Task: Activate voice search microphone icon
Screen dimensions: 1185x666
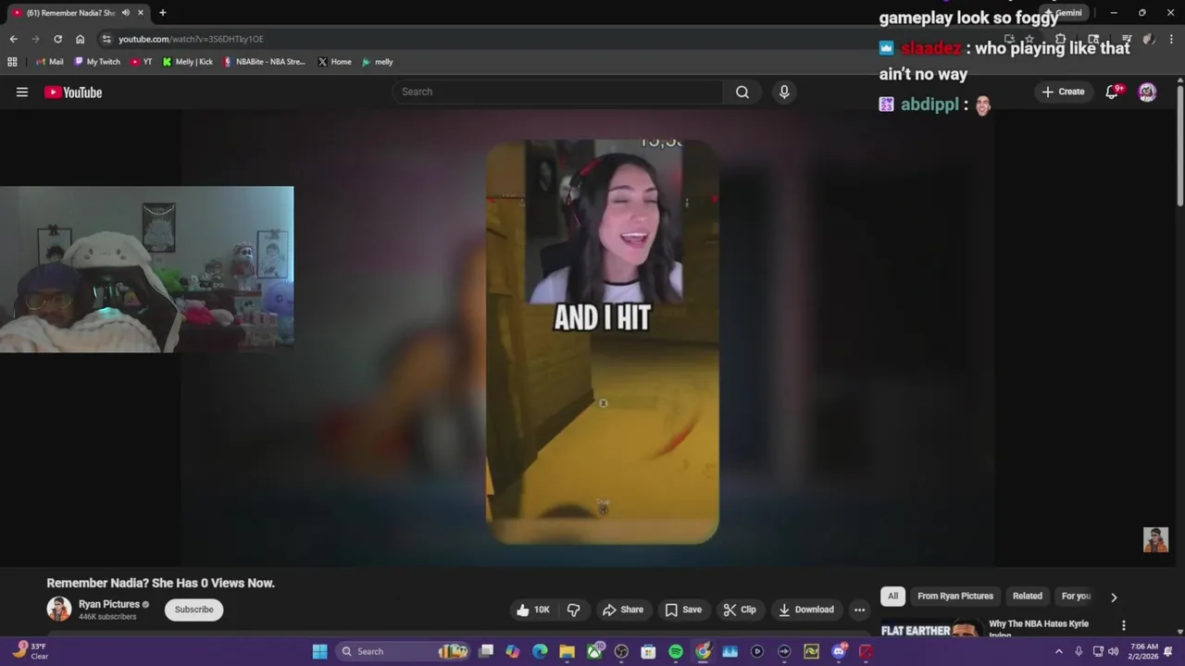Action: (784, 92)
